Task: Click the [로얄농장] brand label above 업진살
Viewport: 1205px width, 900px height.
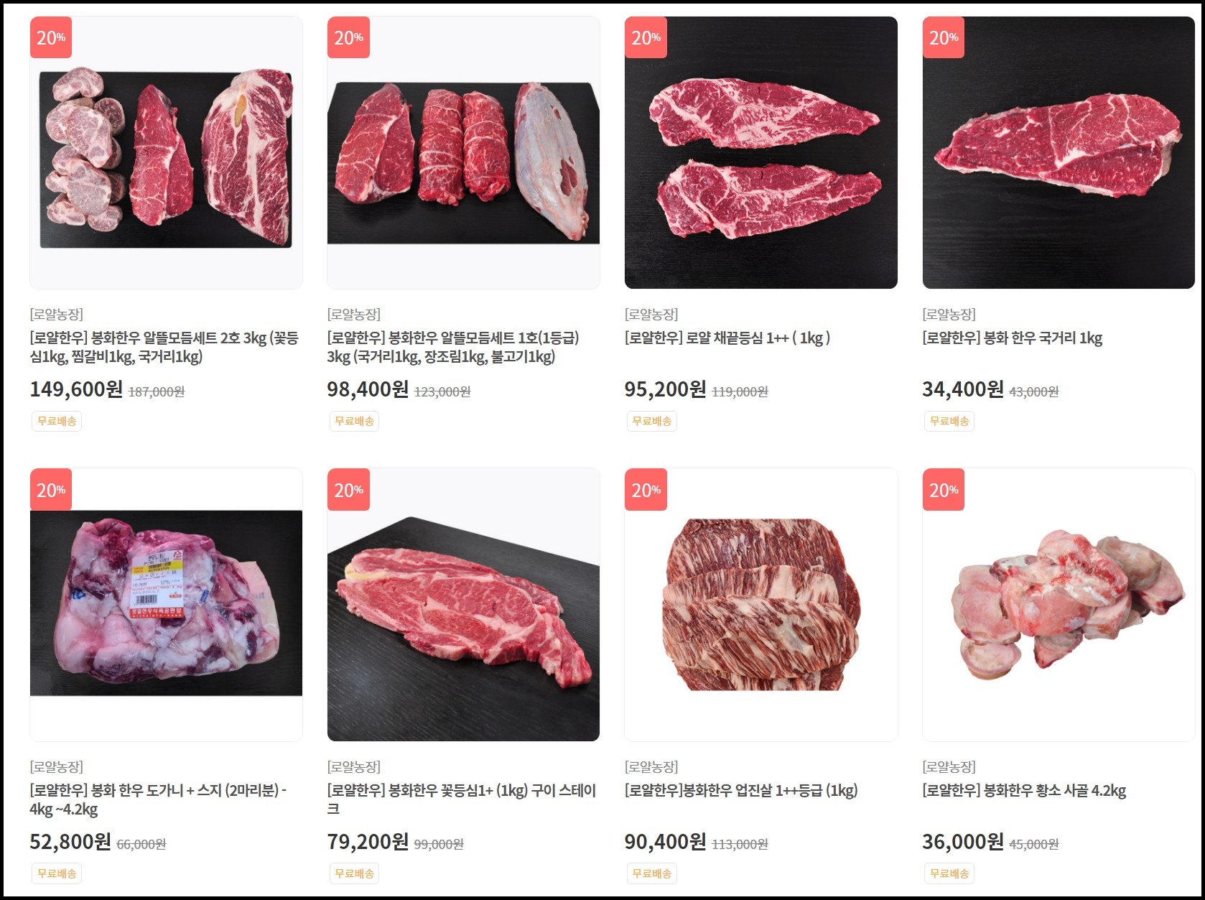Action: pos(651,766)
